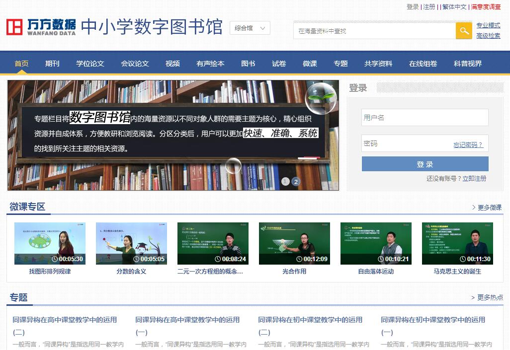This screenshot has width=510, height=350.
Task: Open the 期刊 navigation tab
Action: coord(52,64)
